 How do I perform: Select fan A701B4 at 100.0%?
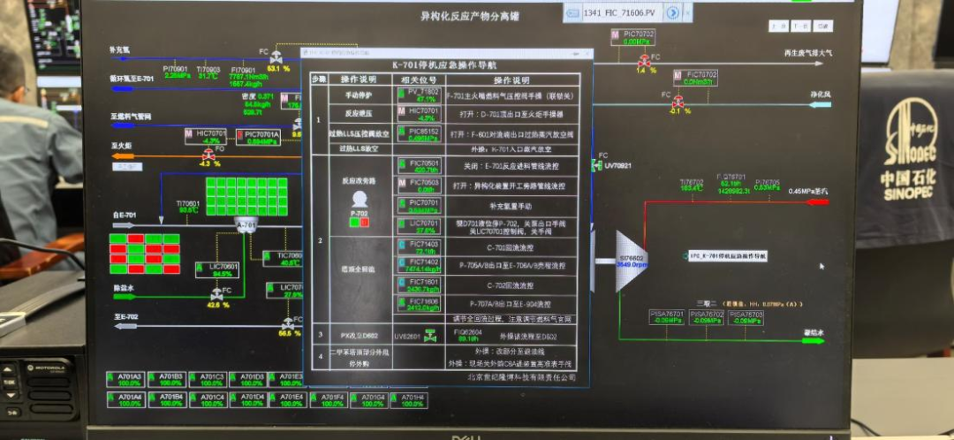167,400
